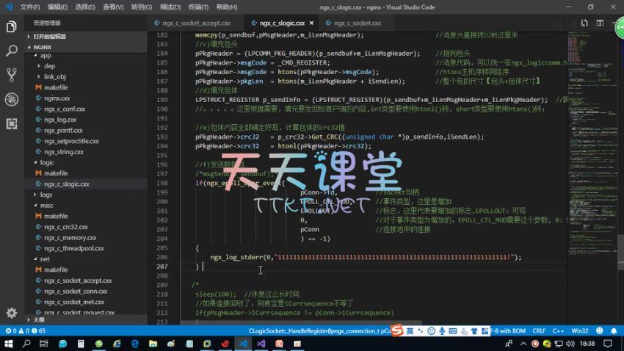Expand the 'logs' folder
624x351 pixels.
46,195
